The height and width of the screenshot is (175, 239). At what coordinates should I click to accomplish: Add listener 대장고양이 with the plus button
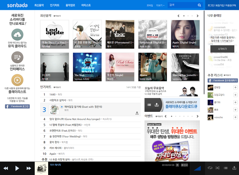point(235,95)
